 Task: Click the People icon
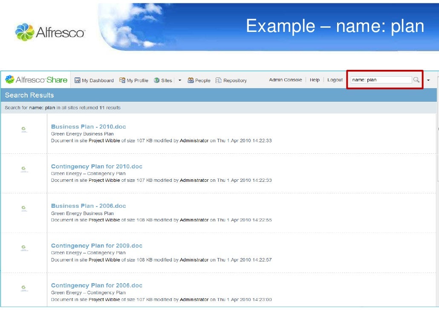191,80
